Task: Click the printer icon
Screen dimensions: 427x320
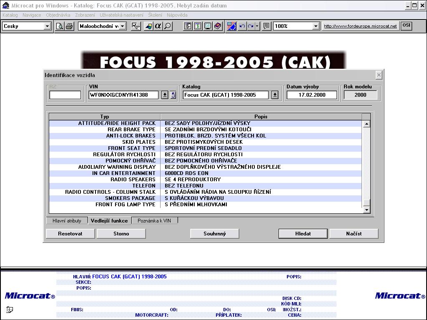Action: (x=69, y=26)
